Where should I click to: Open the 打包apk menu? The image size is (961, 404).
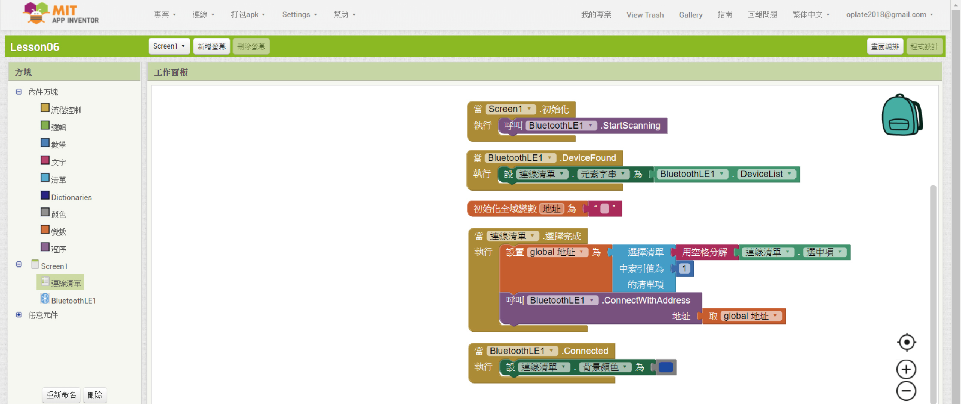point(248,15)
